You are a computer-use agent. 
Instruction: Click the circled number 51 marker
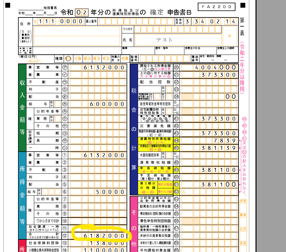(176, 184)
